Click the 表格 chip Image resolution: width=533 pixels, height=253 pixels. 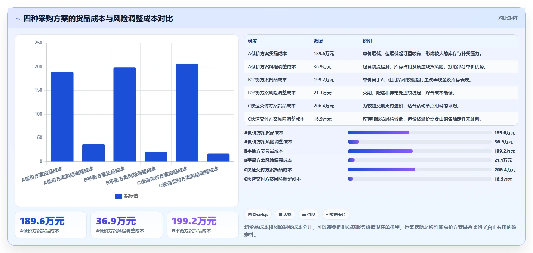pos(285,215)
